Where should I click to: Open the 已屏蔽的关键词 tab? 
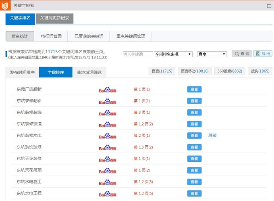(x=89, y=36)
